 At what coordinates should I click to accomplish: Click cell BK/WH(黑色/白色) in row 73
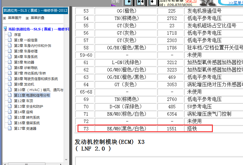click(126, 129)
